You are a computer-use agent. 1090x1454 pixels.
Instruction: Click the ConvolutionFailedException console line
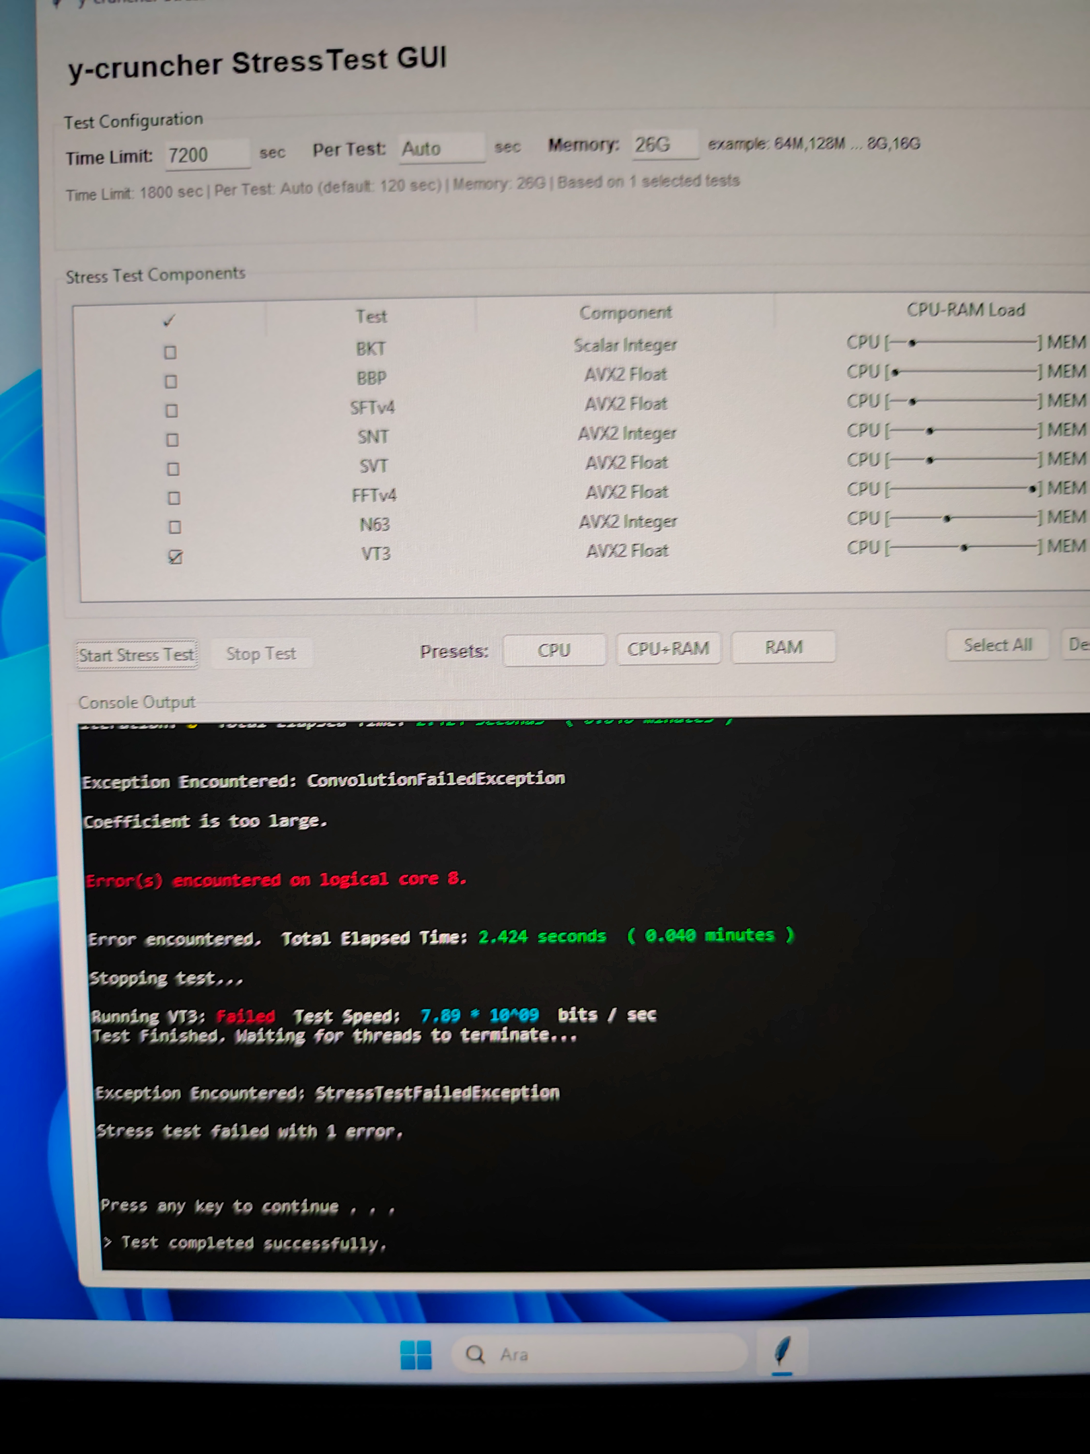pos(324,780)
